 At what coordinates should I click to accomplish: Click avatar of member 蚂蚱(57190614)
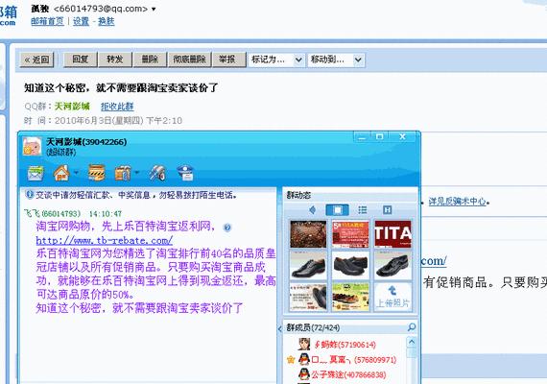[x=304, y=345]
